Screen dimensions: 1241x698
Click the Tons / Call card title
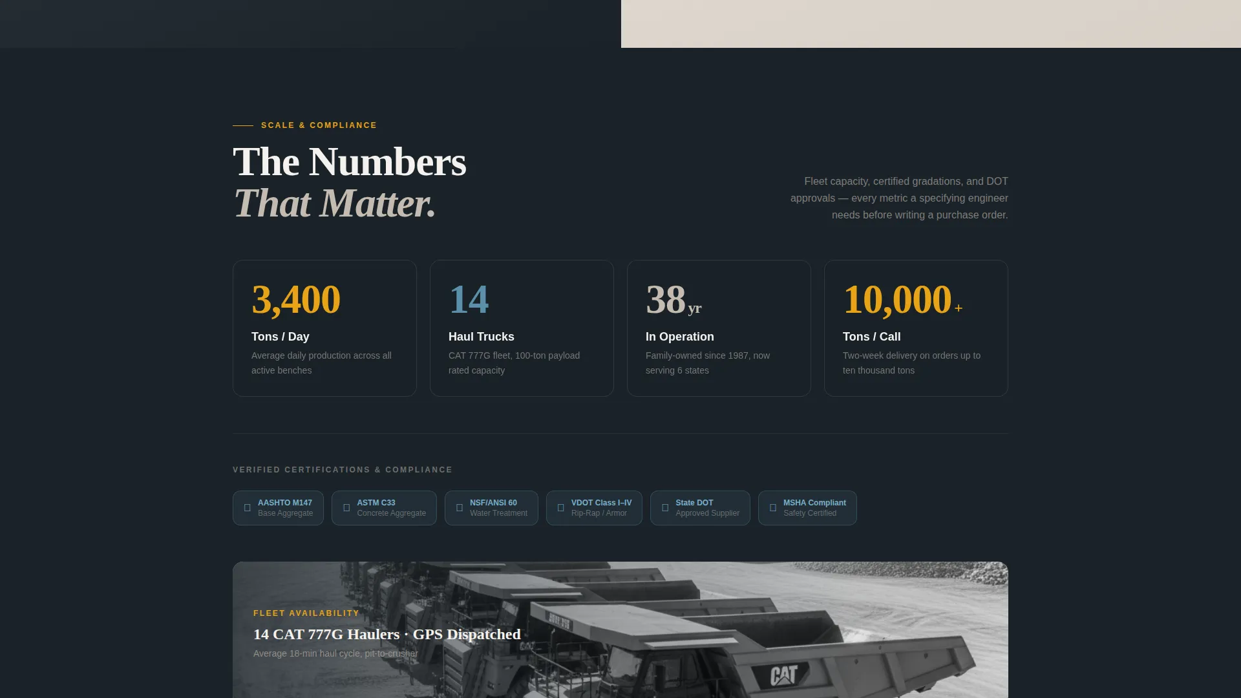(872, 337)
